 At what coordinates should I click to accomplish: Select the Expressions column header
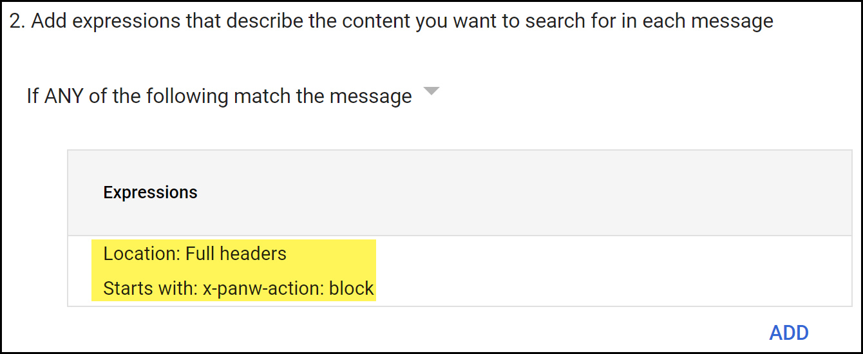150,192
